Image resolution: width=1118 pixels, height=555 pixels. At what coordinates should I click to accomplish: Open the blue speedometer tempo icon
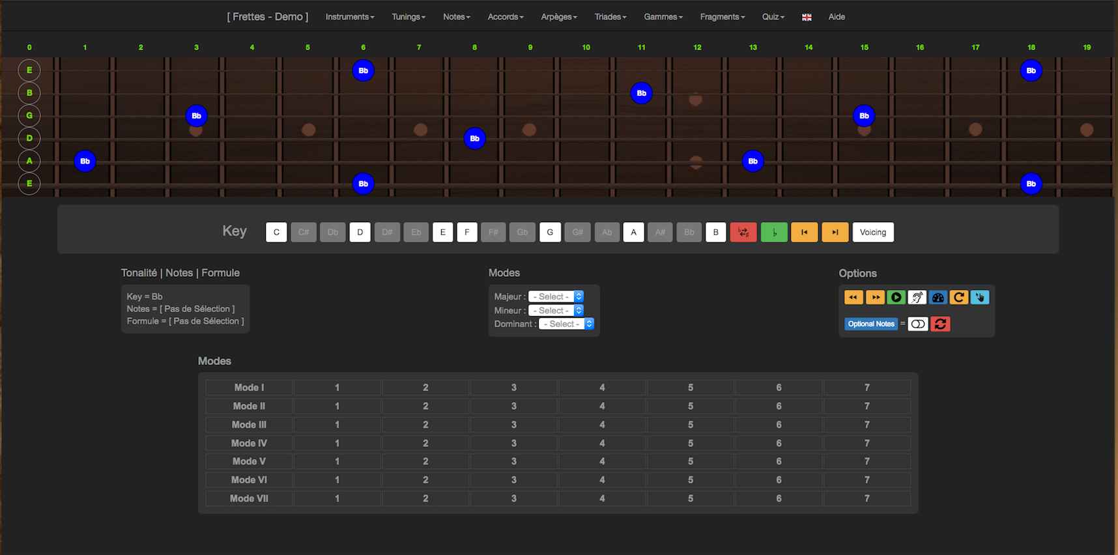tap(938, 297)
